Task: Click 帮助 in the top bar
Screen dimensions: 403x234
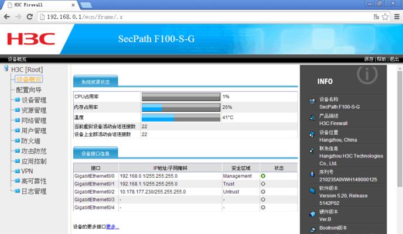Action: tap(381, 59)
